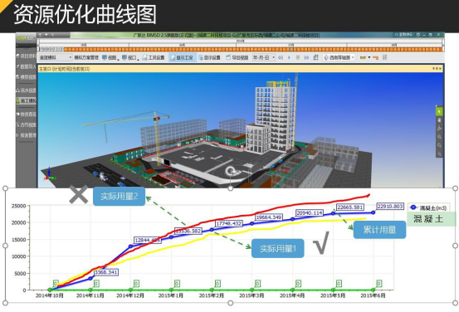Click the 2014年10月 axis label
This screenshot has height=312, width=459.
(50, 295)
